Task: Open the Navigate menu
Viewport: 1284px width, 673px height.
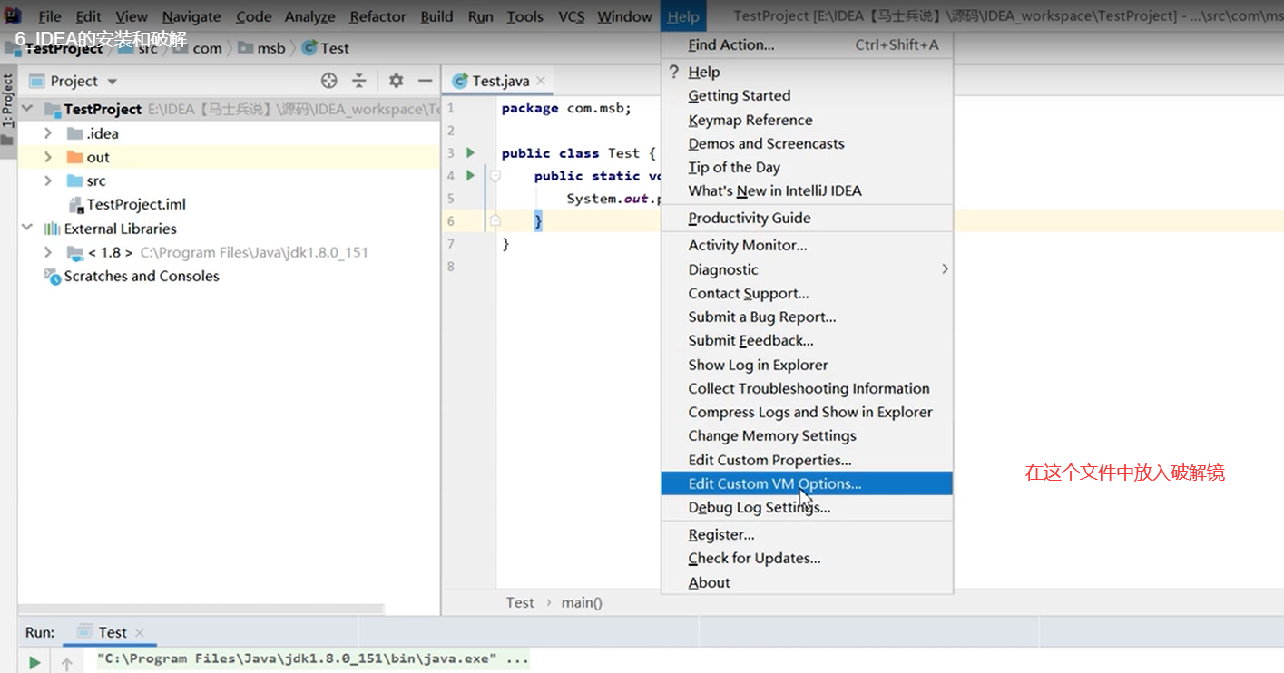Action: [193, 16]
